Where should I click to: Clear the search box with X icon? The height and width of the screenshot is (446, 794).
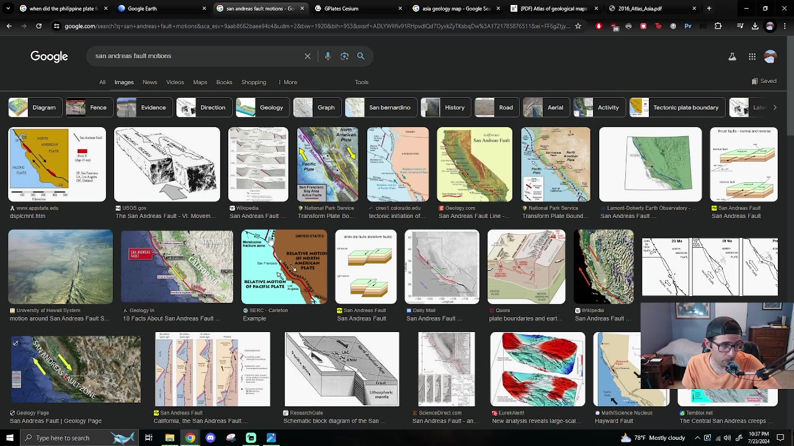308,56
